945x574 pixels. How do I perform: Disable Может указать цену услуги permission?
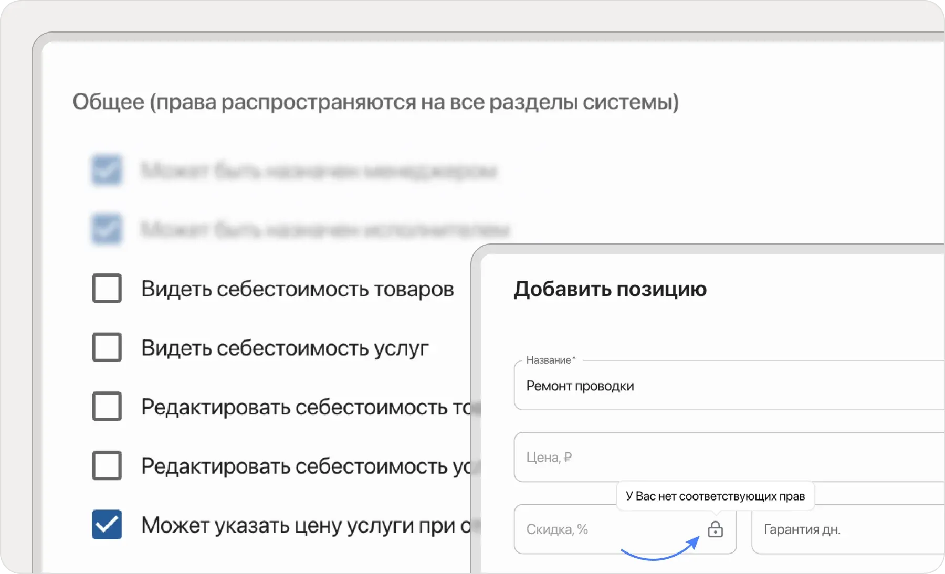pyautogui.click(x=107, y=525)
